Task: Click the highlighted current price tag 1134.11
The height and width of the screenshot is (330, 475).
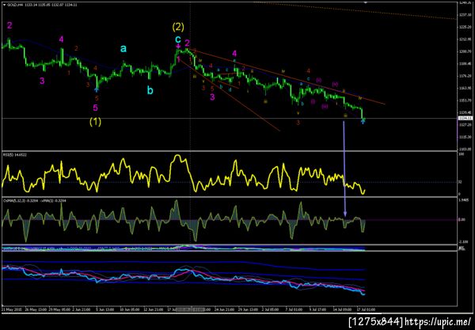Action: click(465, 118)
